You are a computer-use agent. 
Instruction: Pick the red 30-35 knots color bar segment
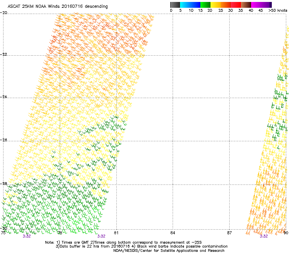(236, 5)
